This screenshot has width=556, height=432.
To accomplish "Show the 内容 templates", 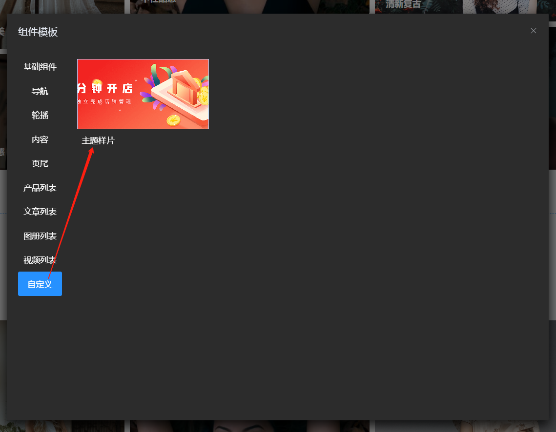I will tap(40, 139).
